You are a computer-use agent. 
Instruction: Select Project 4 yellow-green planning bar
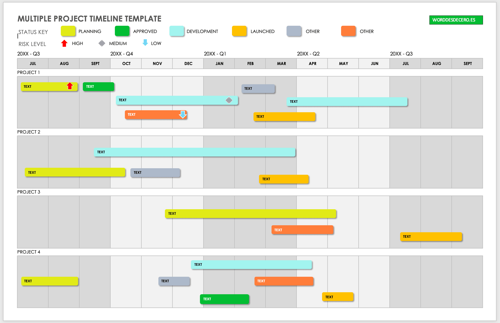[x=50, y=281]
